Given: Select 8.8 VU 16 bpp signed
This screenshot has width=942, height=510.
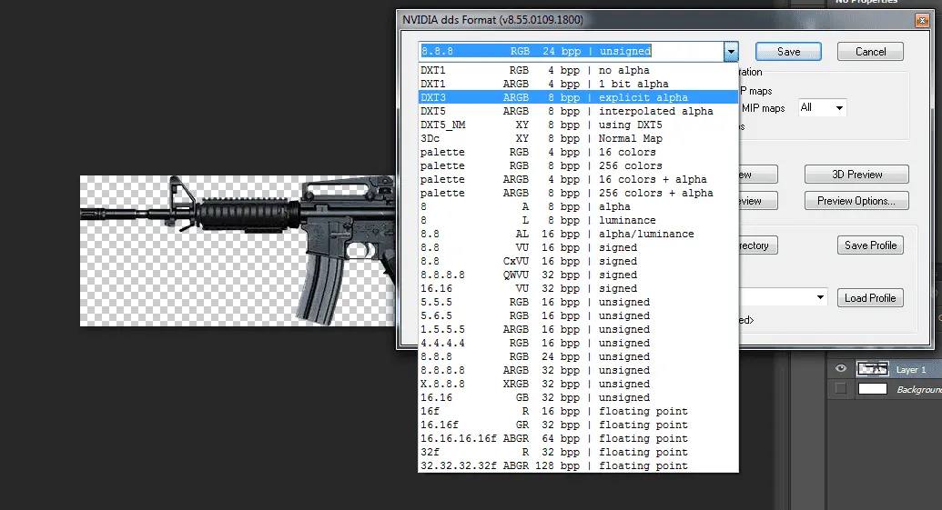Looking at the screenshot, I should 578,248.
